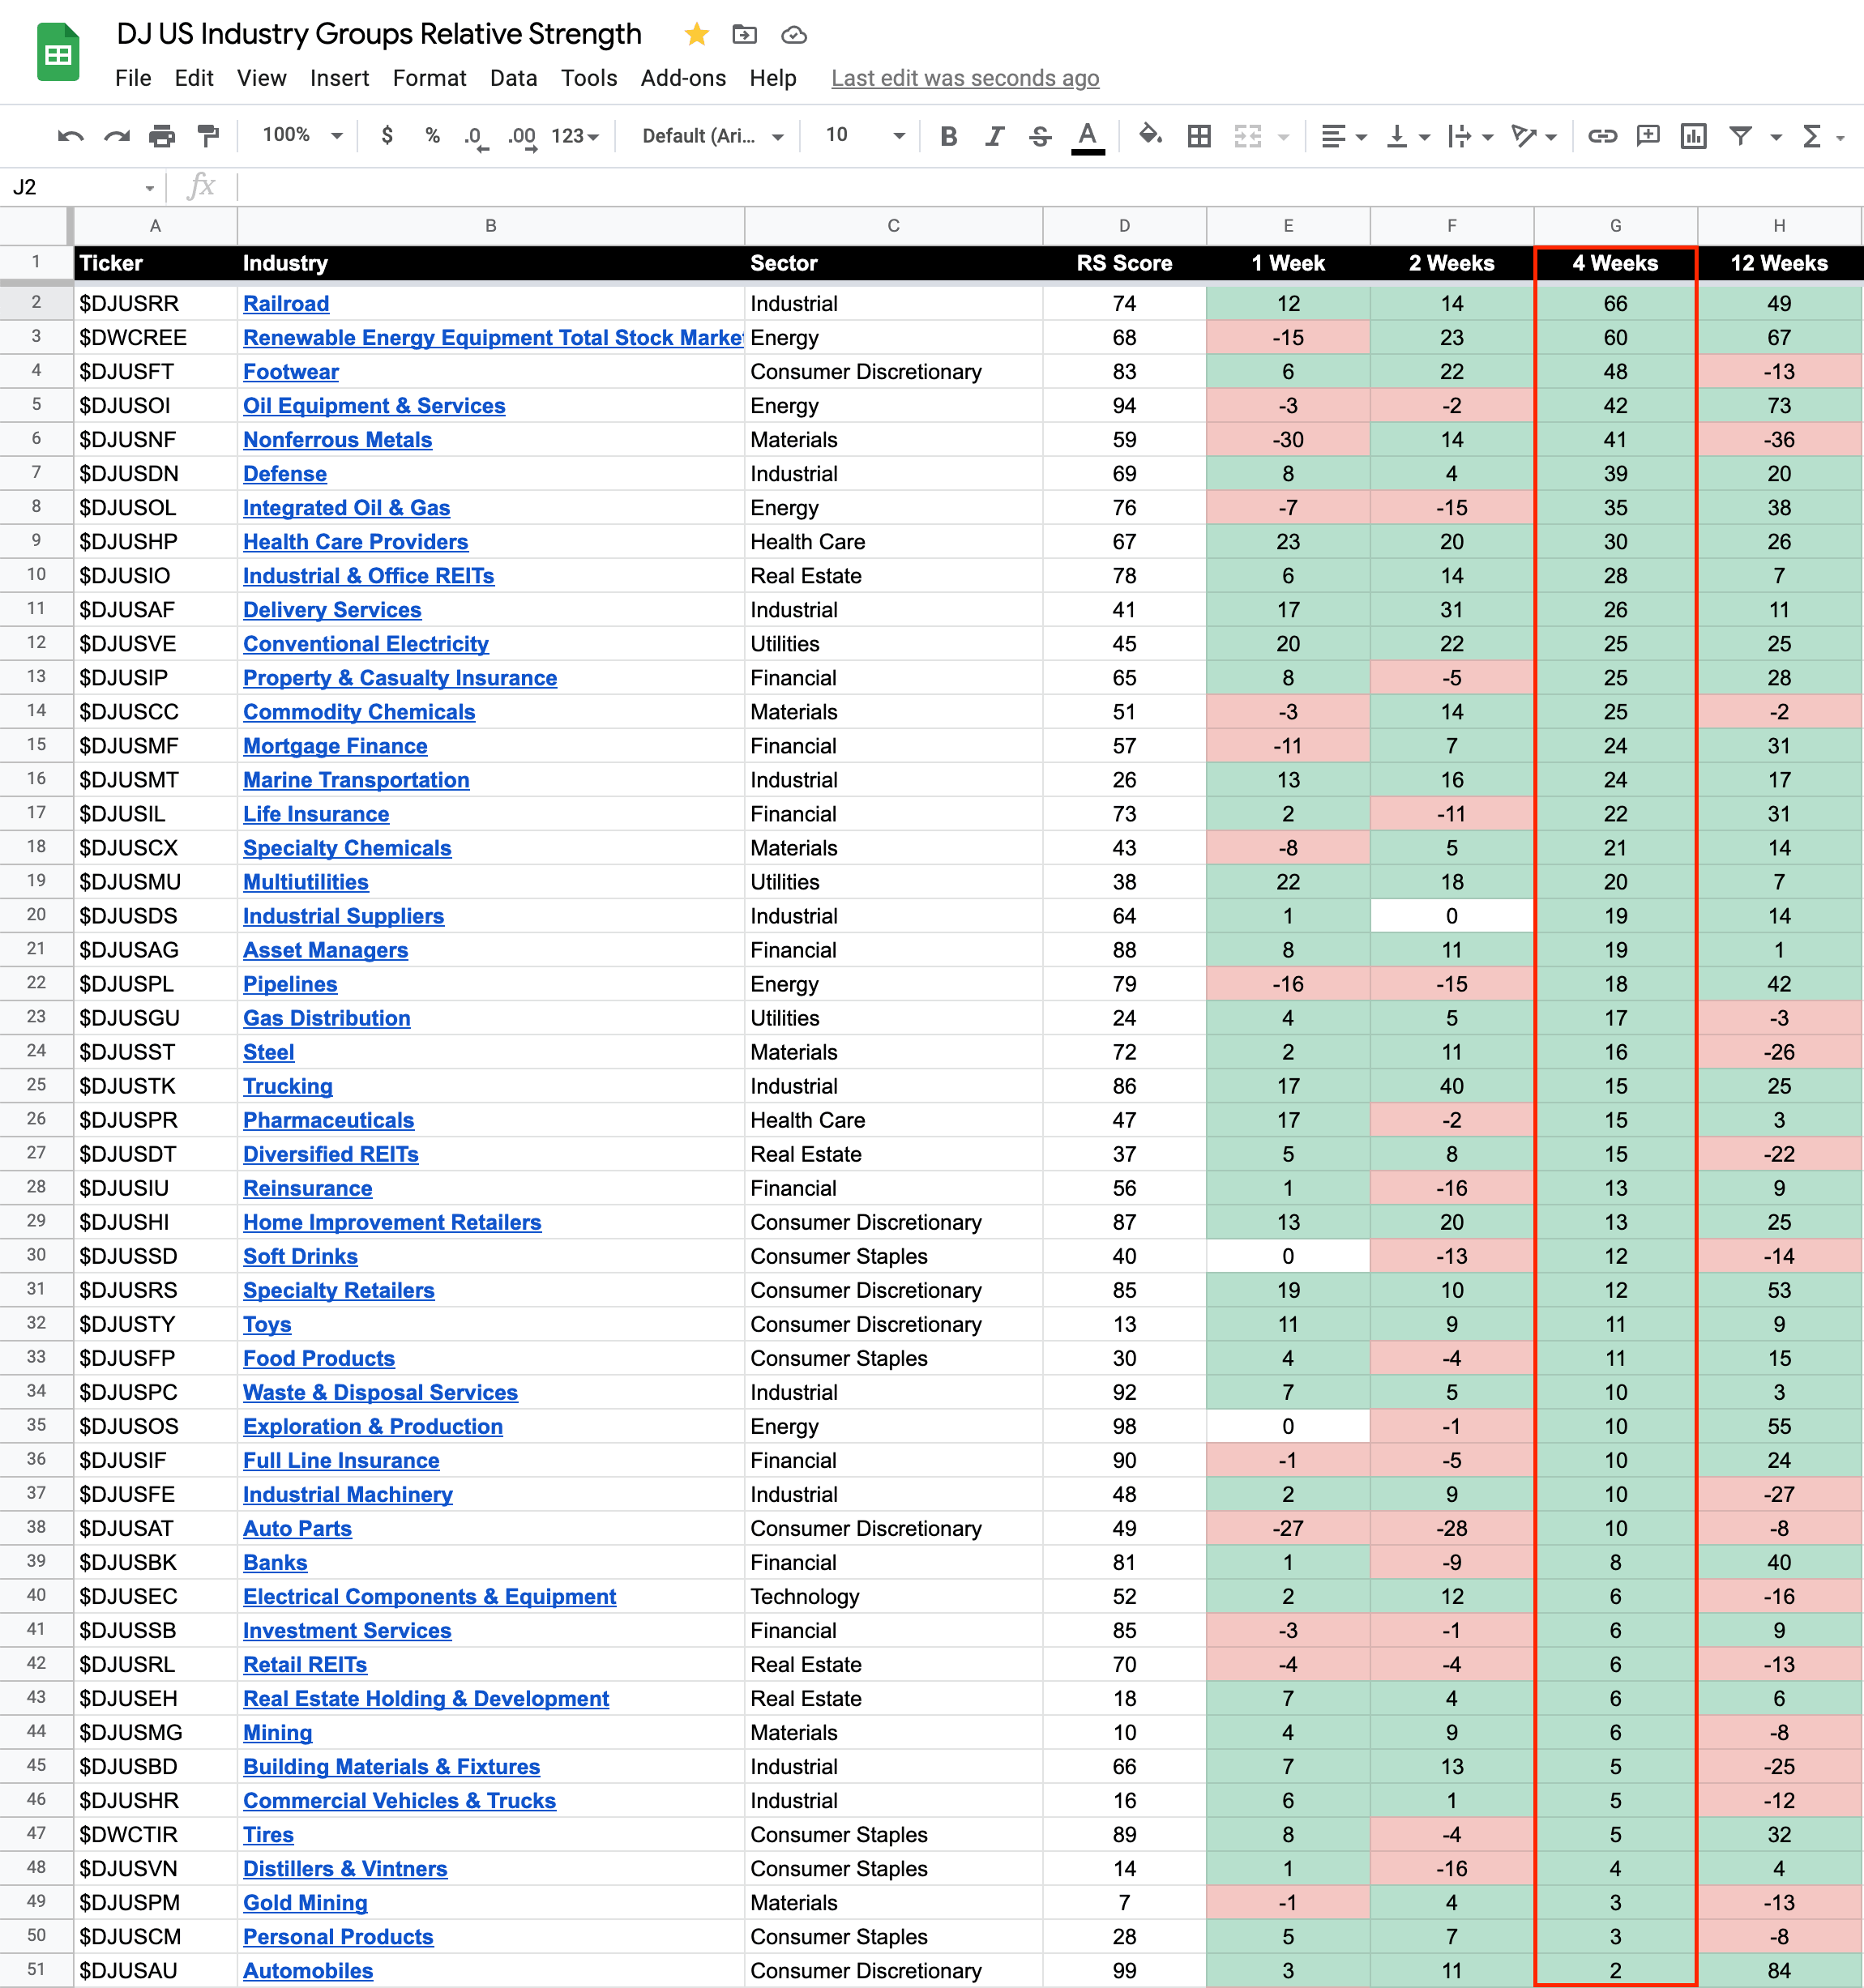Expand the font family dropdown
Image resolution: width=1864 pixels, height=1988 pixels.
point(712,136)
